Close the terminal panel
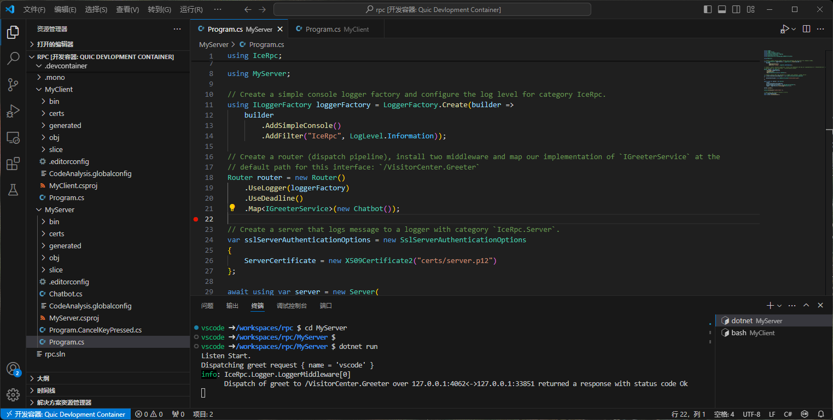Viewport: 833px width, 420px height. 820,306
